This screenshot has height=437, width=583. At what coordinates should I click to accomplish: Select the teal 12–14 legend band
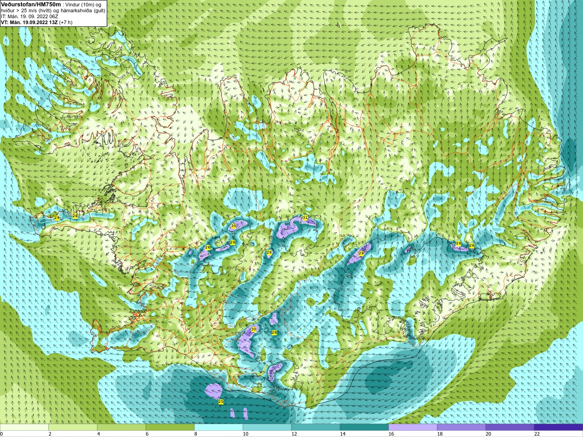(316, 427)
